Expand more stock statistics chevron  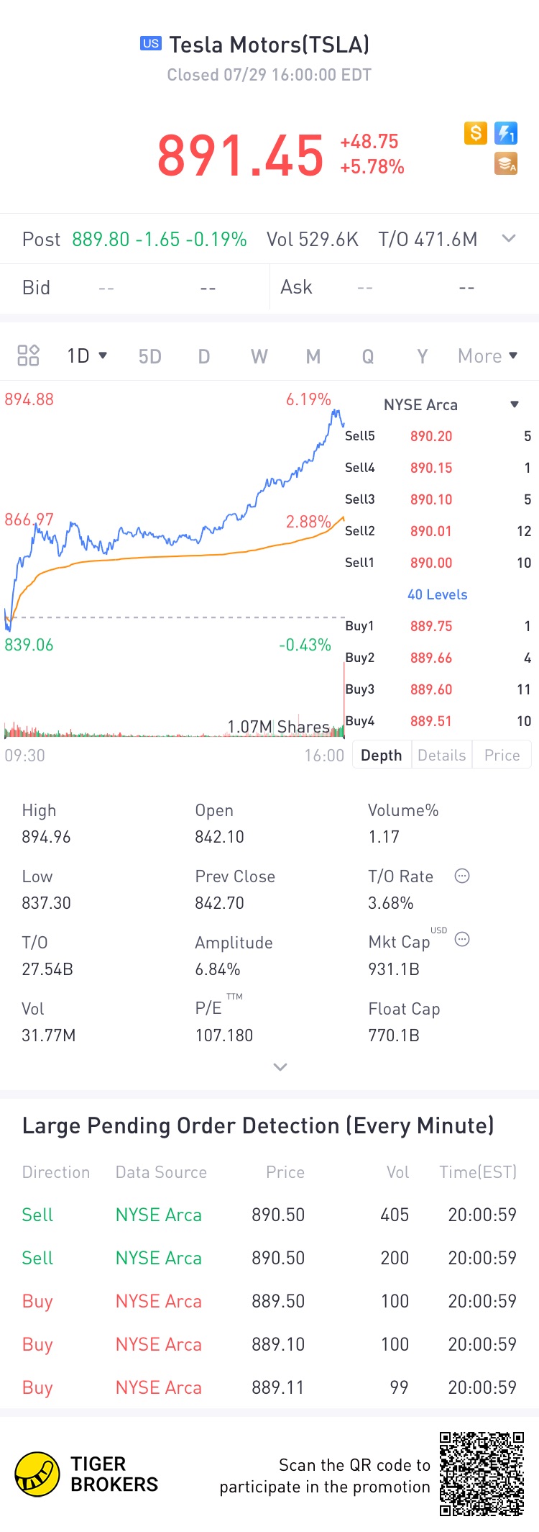pyautogui.click(x=280, y=1066)
